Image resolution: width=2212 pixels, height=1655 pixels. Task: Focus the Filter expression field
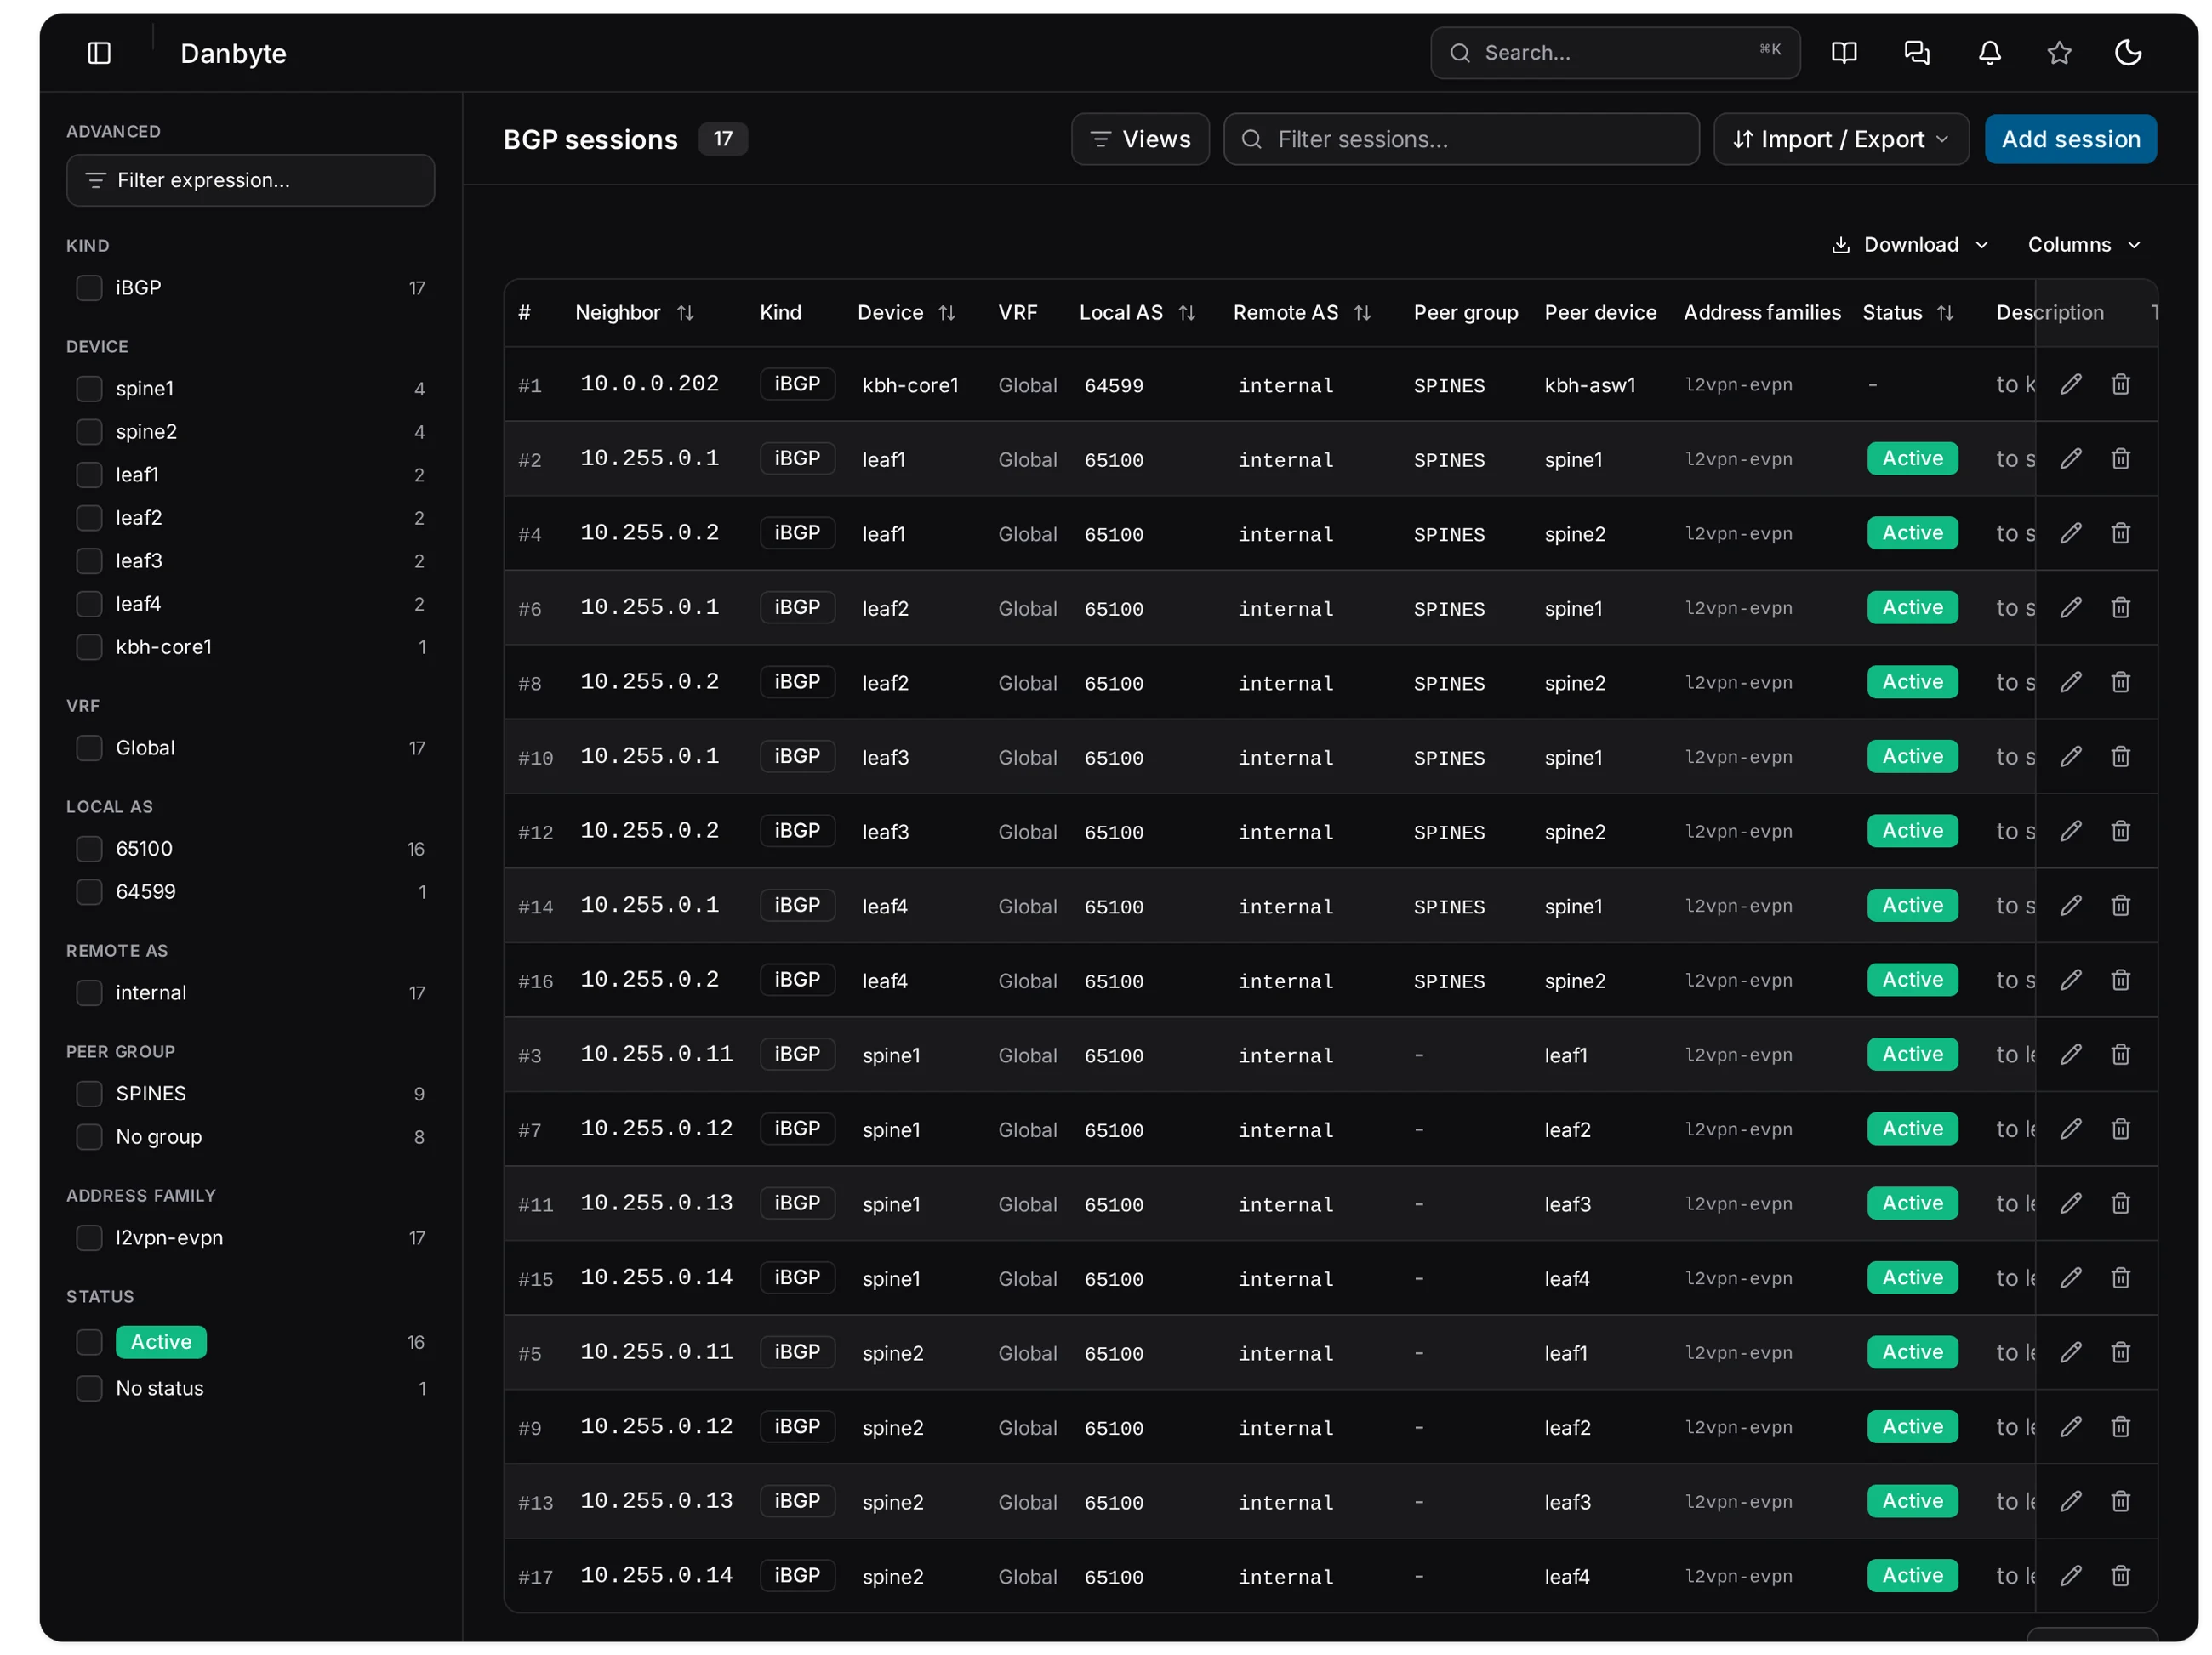pyautogui.click(x=250, y=180)
